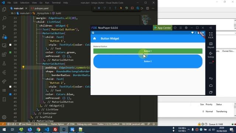
Task: Open Dart DevTools widget inspector icon
Action: point(138,8)
